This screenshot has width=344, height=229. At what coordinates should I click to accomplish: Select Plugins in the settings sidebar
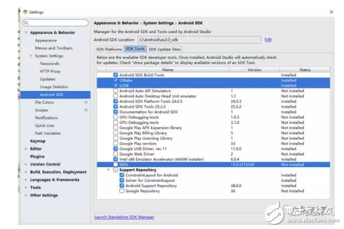coord(37,156)
